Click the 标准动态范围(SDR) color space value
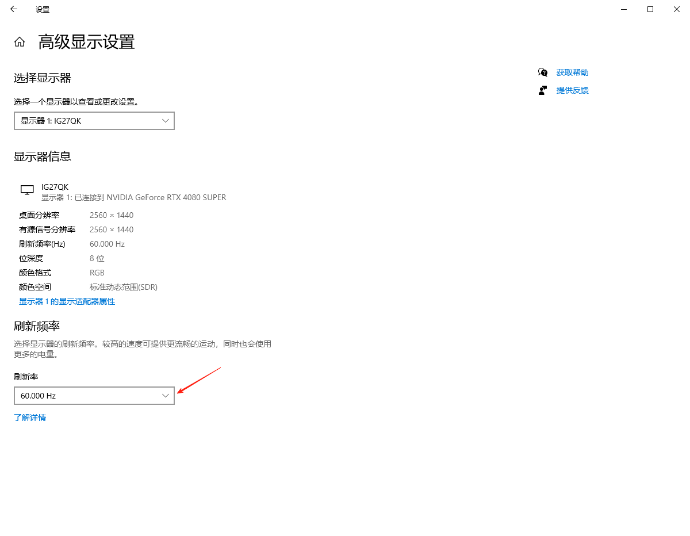Screen dimensions: 690x536 pyautogui.click(x=124, y=287)
